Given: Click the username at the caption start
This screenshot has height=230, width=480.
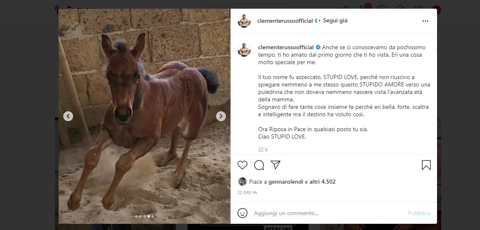Looking at the screenshot, I should (x=286, y=48).
